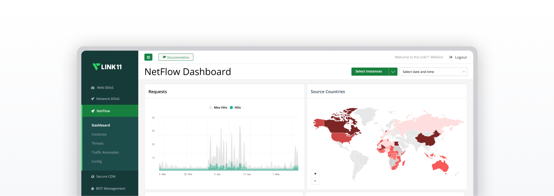Click the 17. Apr x-axis label
The height and width of the screenshot is (196, 554).
[247, 174]
